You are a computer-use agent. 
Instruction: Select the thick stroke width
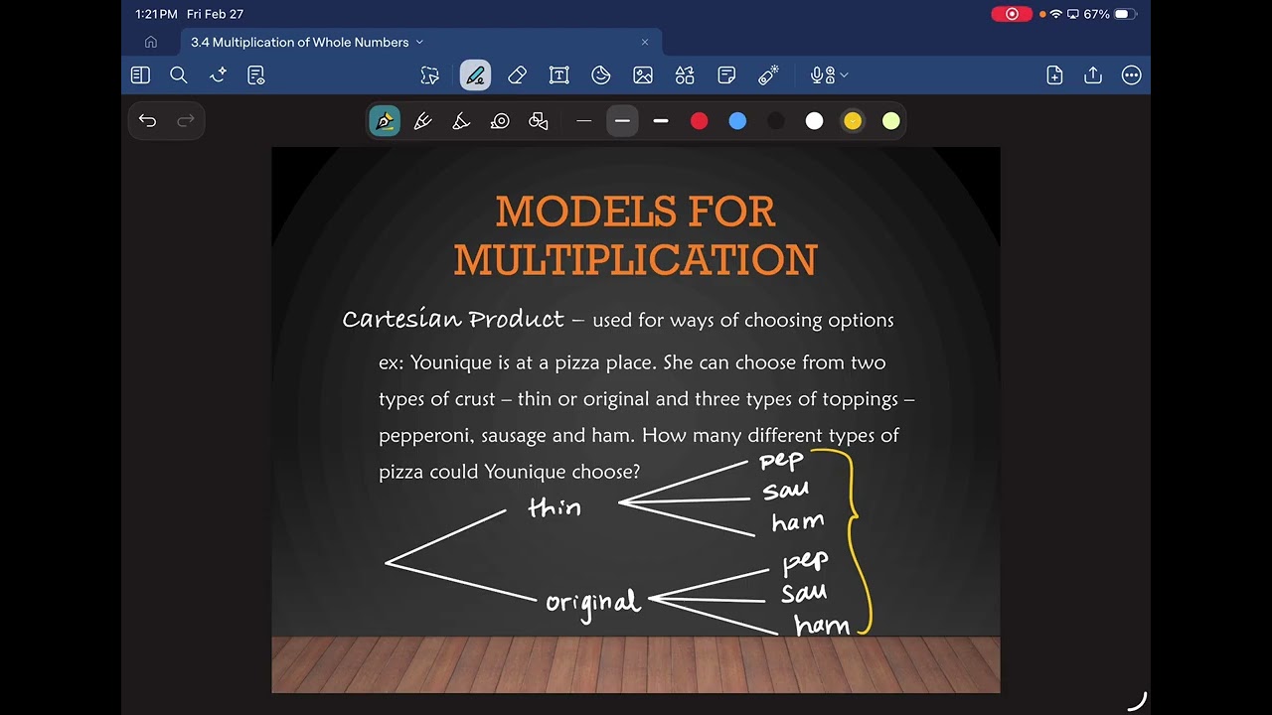click(661, 121)
